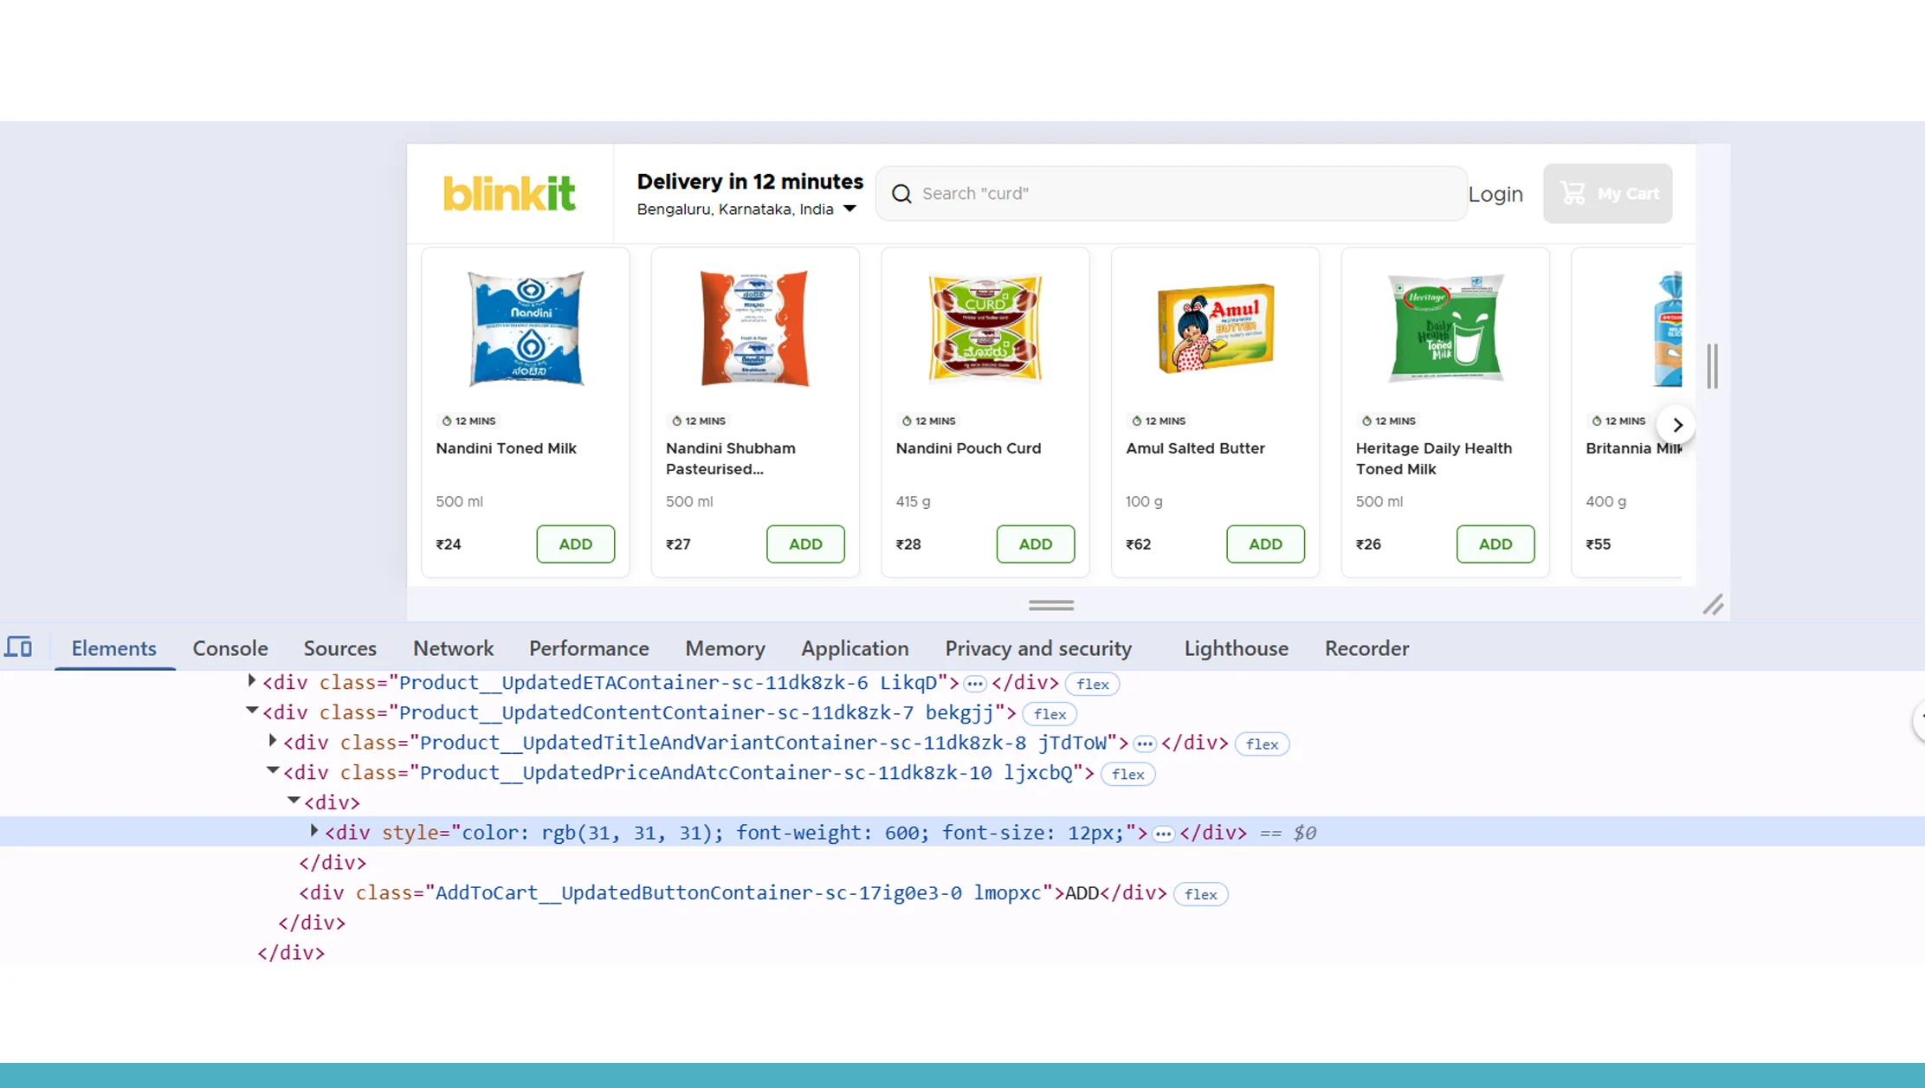Image resolution: width=1925 pixels, height=1088 pixels.
Task: Click ellipsis in UpdatedETAContainer line
Action: [x=974, y=684]
